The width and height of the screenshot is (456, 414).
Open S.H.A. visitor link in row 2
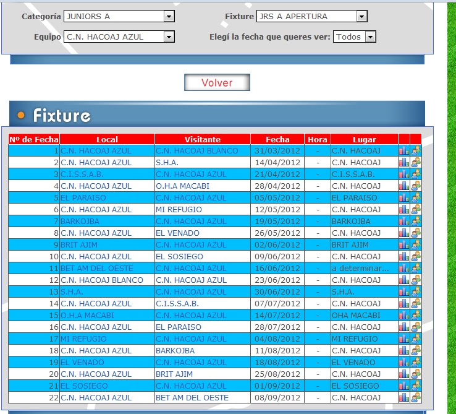pos(167,162)
